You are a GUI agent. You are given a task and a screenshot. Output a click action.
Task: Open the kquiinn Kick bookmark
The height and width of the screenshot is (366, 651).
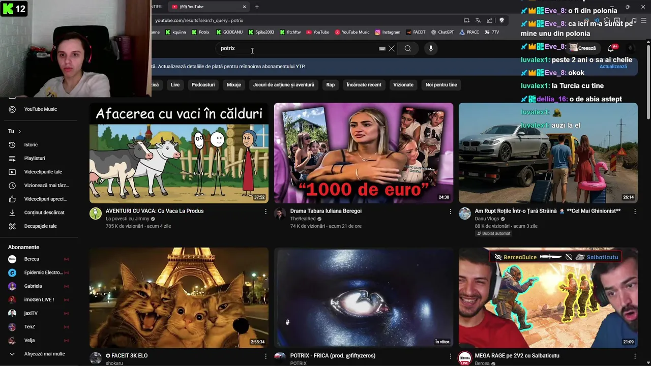coord(175,32)
